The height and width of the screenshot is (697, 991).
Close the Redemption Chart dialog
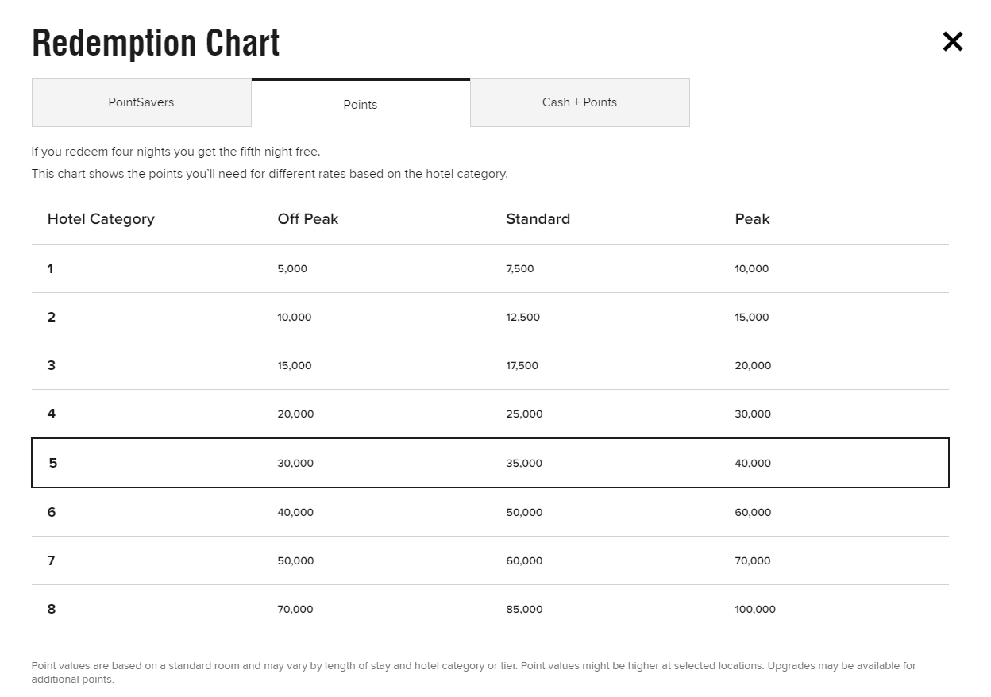point(952,42)
